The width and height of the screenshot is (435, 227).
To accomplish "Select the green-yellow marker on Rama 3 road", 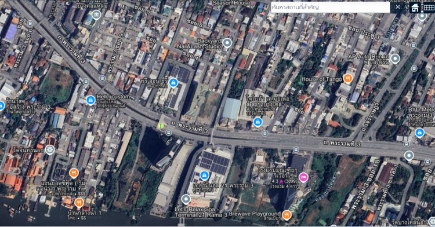I will [160, 126].
